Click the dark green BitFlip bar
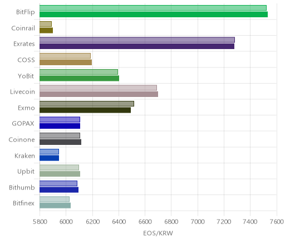 [154, 14]
